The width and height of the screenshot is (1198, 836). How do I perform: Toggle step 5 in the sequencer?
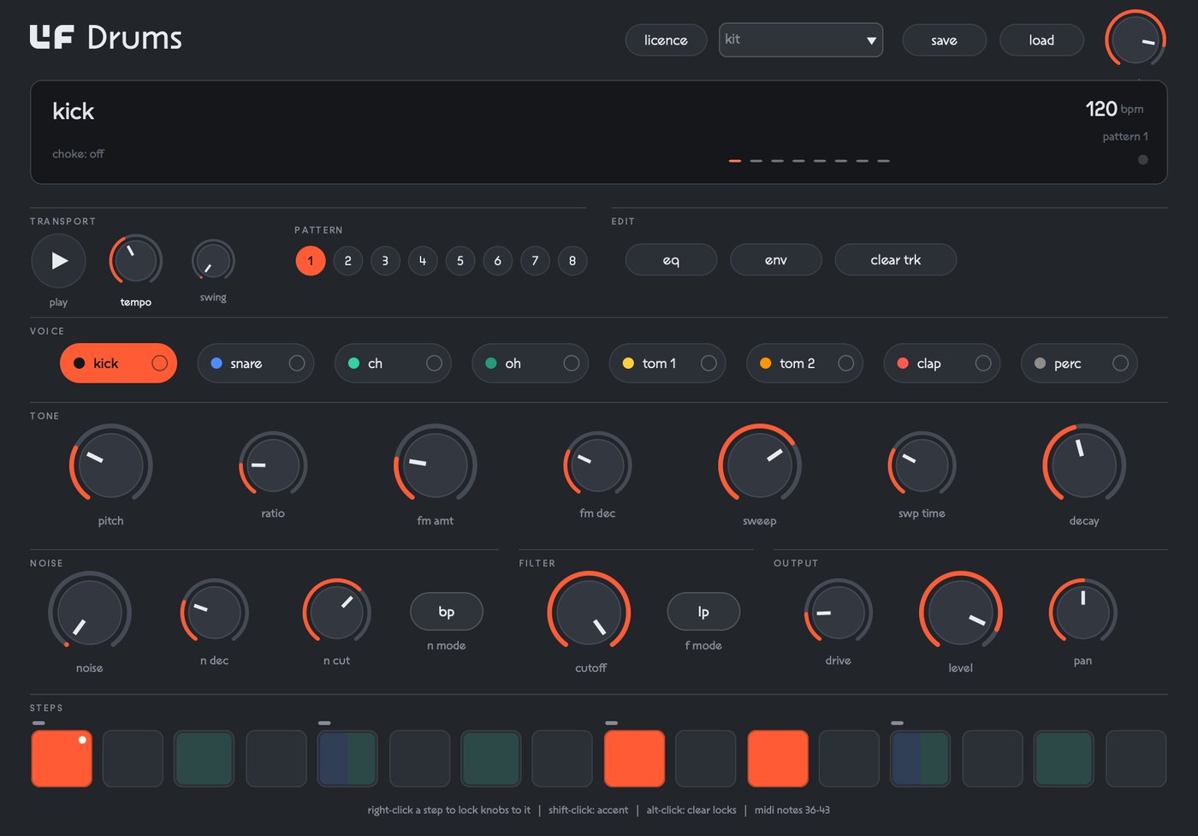[x=348, y=758]
